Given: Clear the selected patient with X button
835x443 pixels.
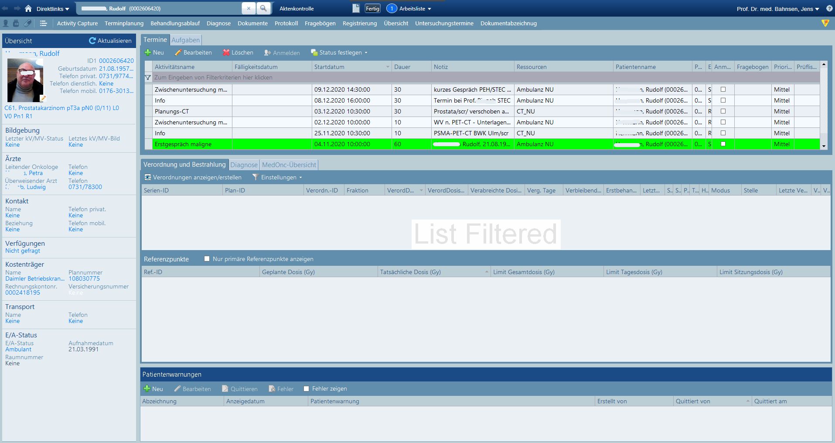Looking at the screenshot, I should click(x=249, y=8).
